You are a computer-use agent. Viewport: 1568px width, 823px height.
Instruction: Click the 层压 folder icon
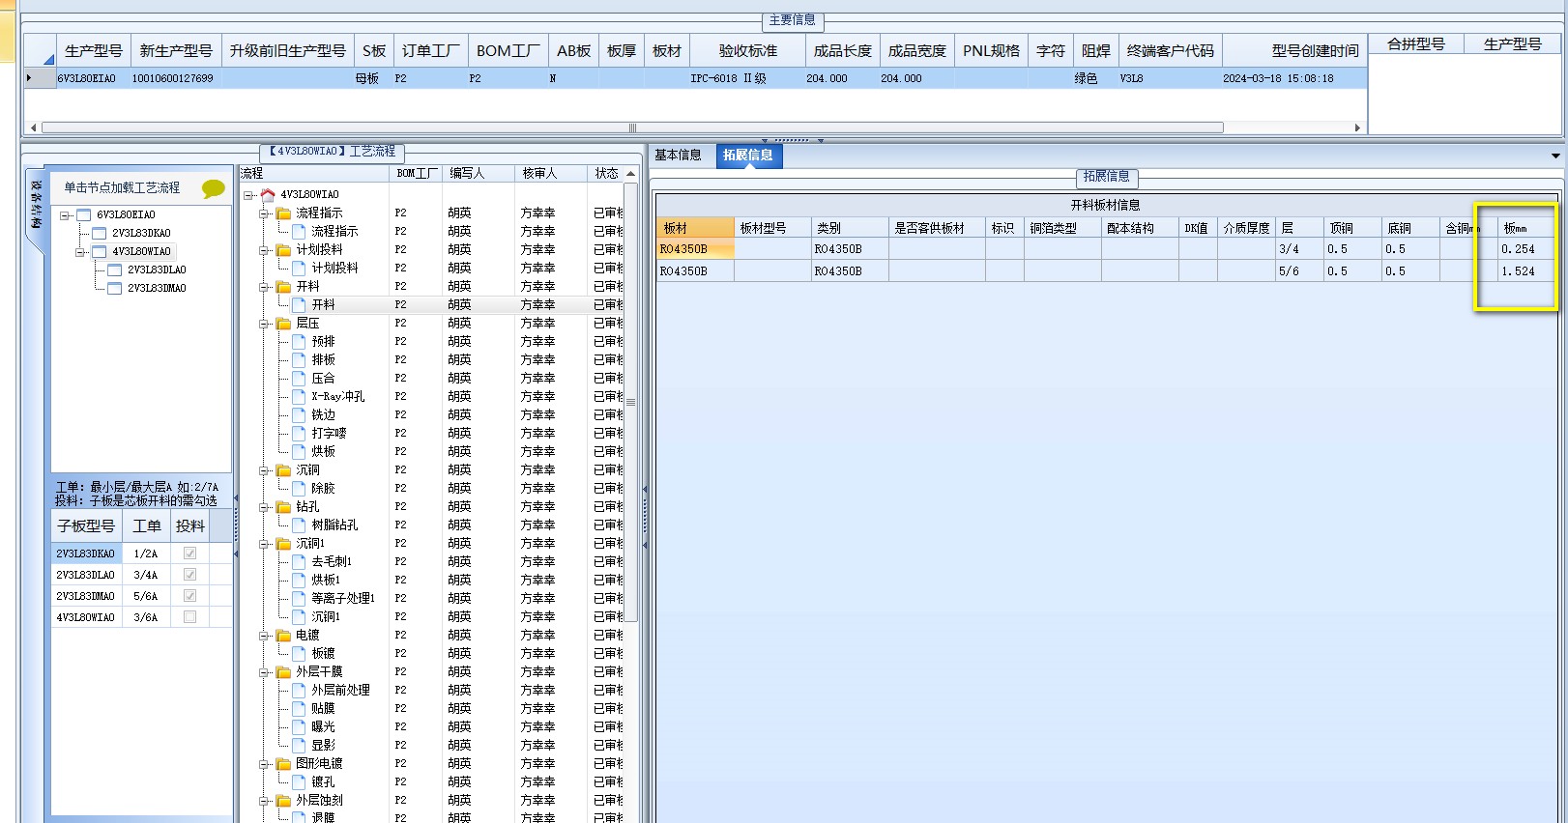click(x=283, y=323)
